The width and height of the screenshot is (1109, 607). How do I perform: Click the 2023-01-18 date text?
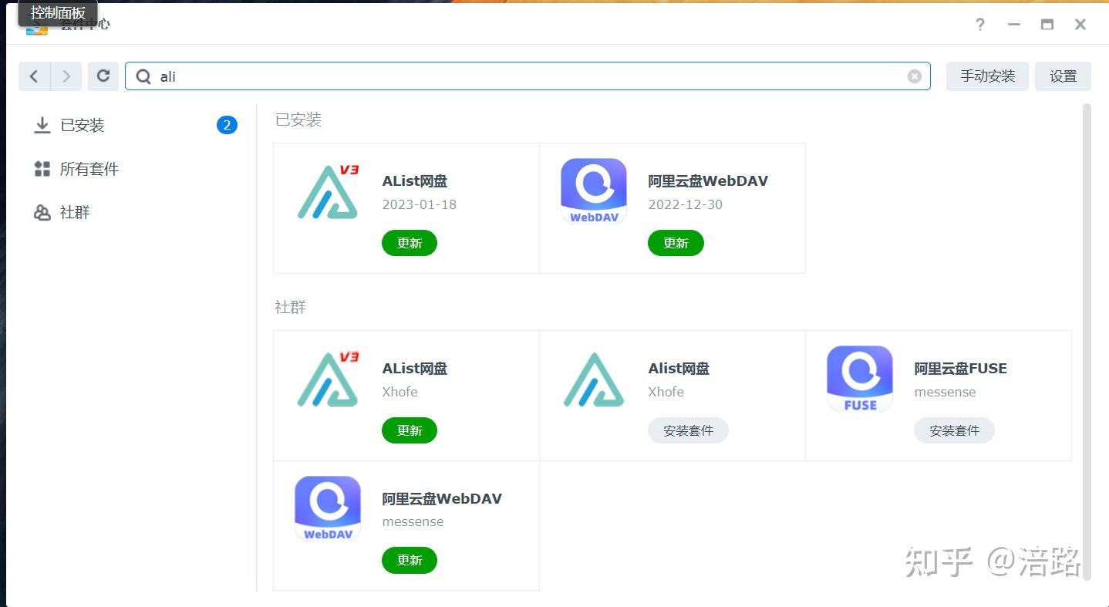click(x=420, y=204)
